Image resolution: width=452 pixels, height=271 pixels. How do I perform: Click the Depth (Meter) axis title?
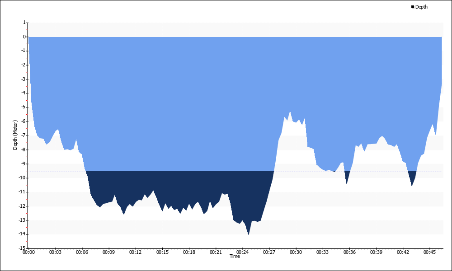click(x=15, y=135)
